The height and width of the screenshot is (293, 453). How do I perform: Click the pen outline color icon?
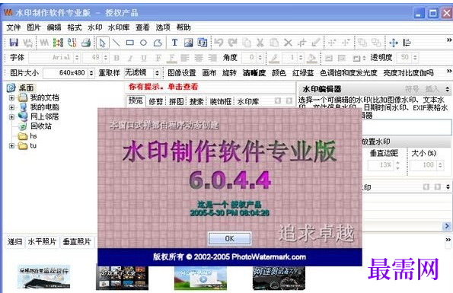(x=273, y=58)
